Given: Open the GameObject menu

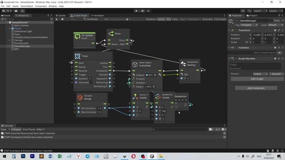Looking at the screenshot, I should [x=27, y=6].
